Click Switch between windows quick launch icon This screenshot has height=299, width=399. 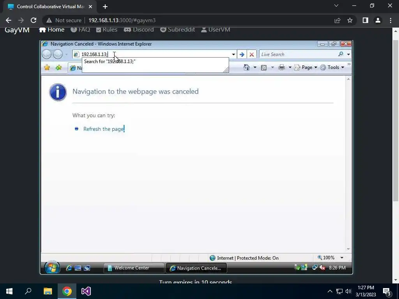click(x=87, y=268)
